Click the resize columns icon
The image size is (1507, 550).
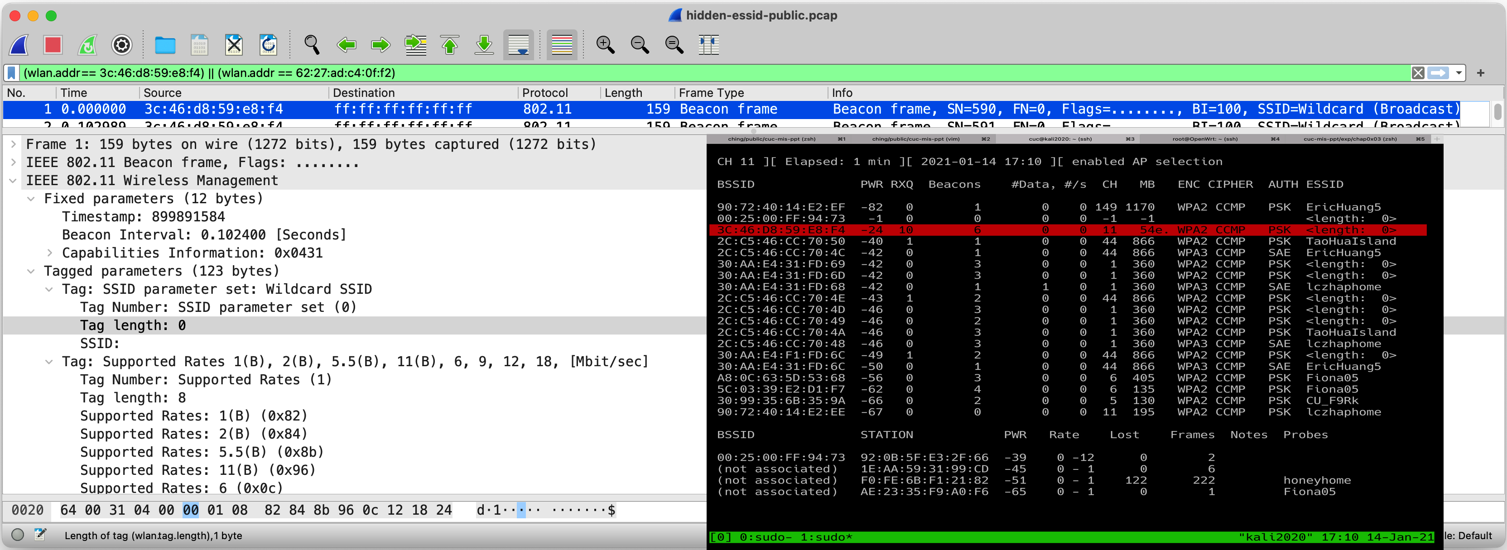(708, 45)
